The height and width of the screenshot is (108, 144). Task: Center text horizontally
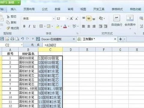click(x=89, y=26)
